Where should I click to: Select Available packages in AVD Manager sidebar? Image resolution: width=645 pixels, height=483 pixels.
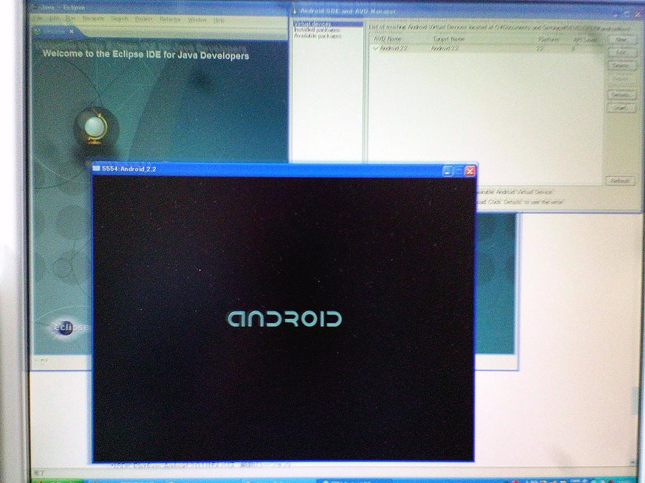click(x=317, y=36)
